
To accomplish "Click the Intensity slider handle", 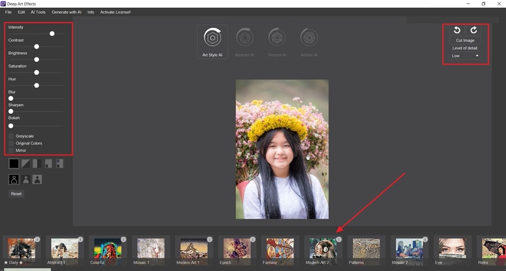I will (x=52, y=34).
